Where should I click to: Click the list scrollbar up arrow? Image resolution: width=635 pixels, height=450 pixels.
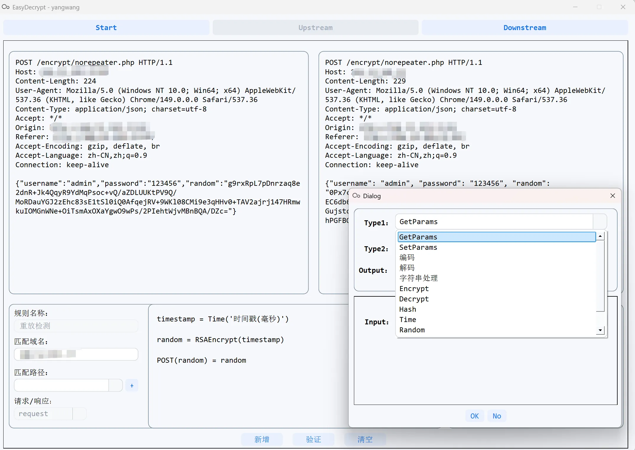(600, 236)
